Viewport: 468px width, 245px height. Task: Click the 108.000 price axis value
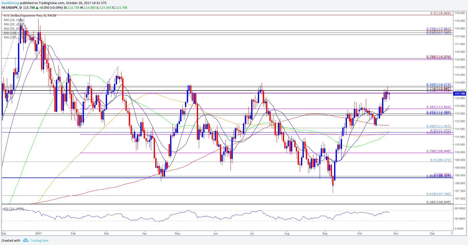tap(460, 183)
